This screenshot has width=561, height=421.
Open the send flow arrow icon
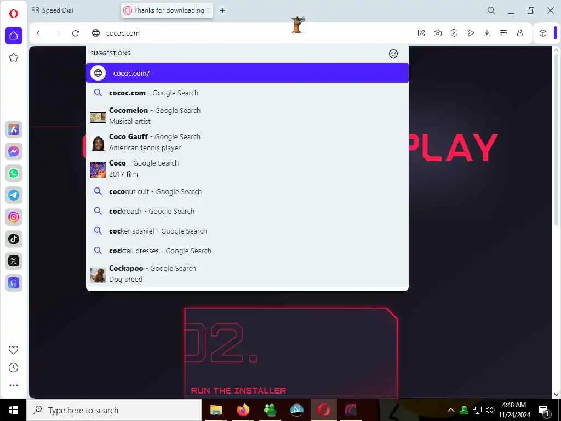point(471,33)
